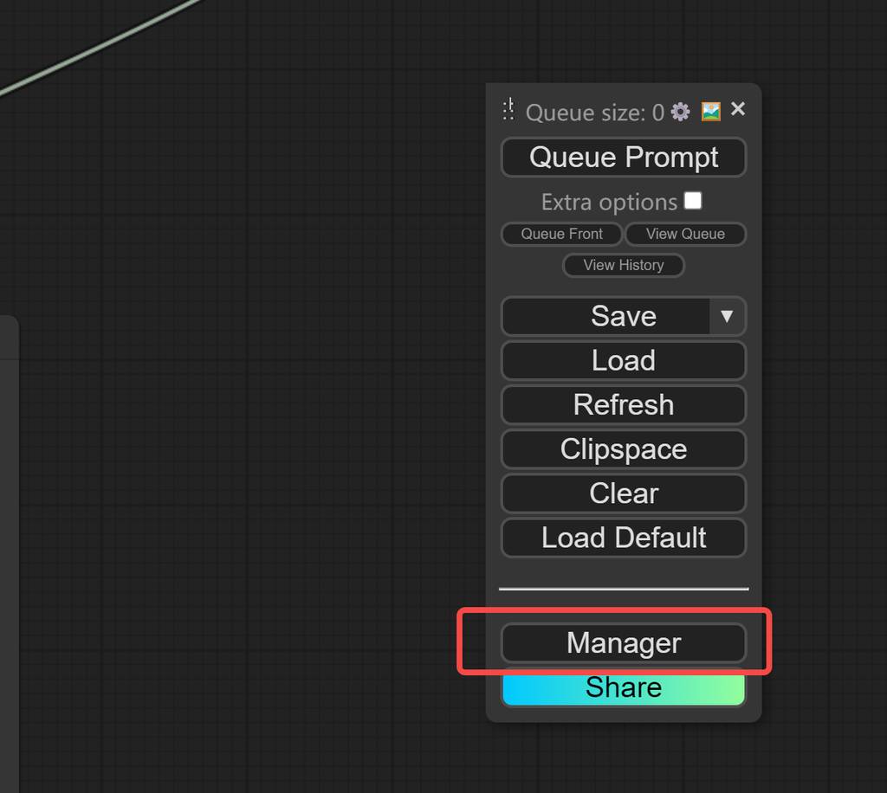Click the gradient Share button

click(x=623, y=690)
